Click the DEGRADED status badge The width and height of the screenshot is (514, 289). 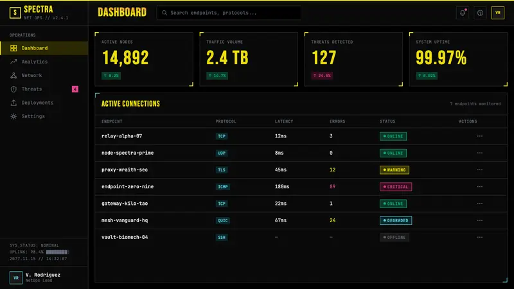[396, 220]
